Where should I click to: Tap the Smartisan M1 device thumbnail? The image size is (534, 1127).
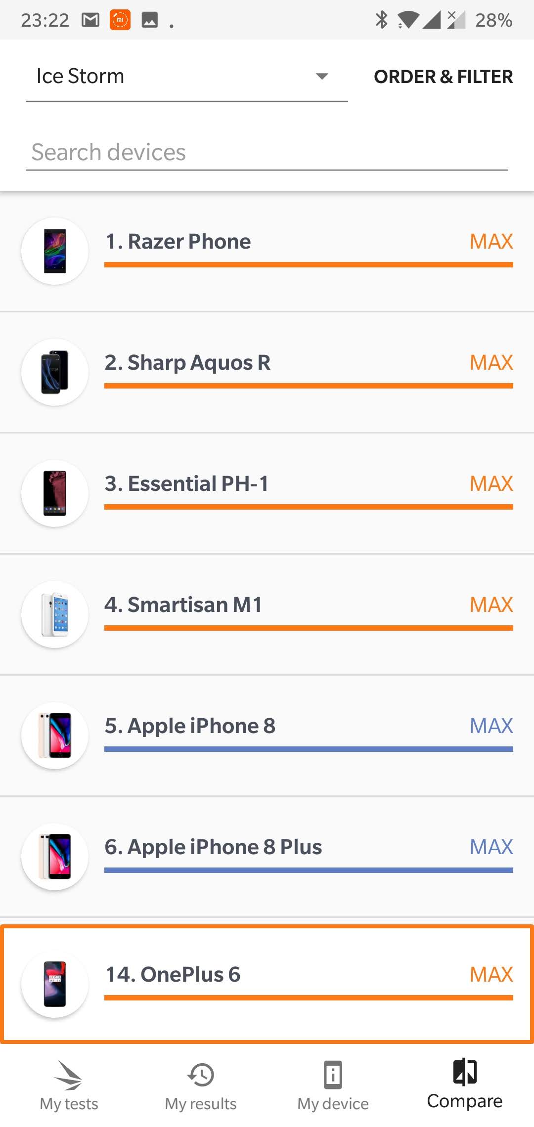point(55,614)
